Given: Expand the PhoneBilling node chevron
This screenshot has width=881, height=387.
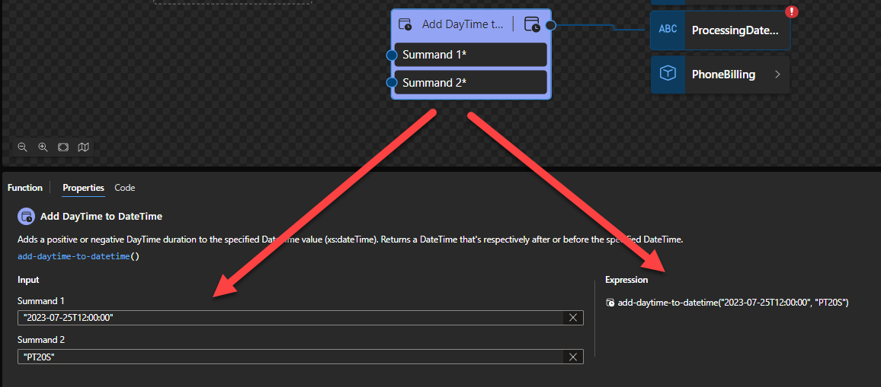Looking at the screenshot, I should click(777, 75).
